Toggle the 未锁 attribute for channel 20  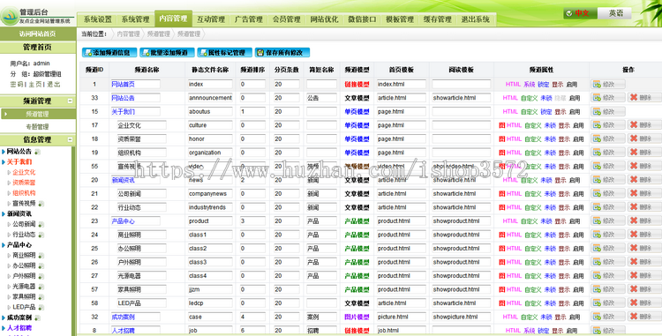click(545, 180)
